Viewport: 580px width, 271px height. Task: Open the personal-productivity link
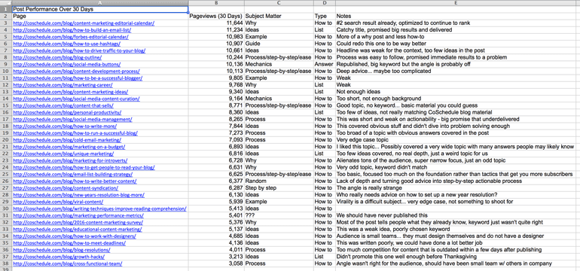click(67, 112)
